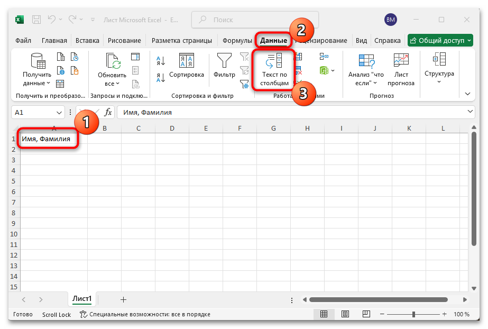This screenshot has width=488, height=329.
Task: Sort descending with the Я→А button
Action: tap(161, 78)
